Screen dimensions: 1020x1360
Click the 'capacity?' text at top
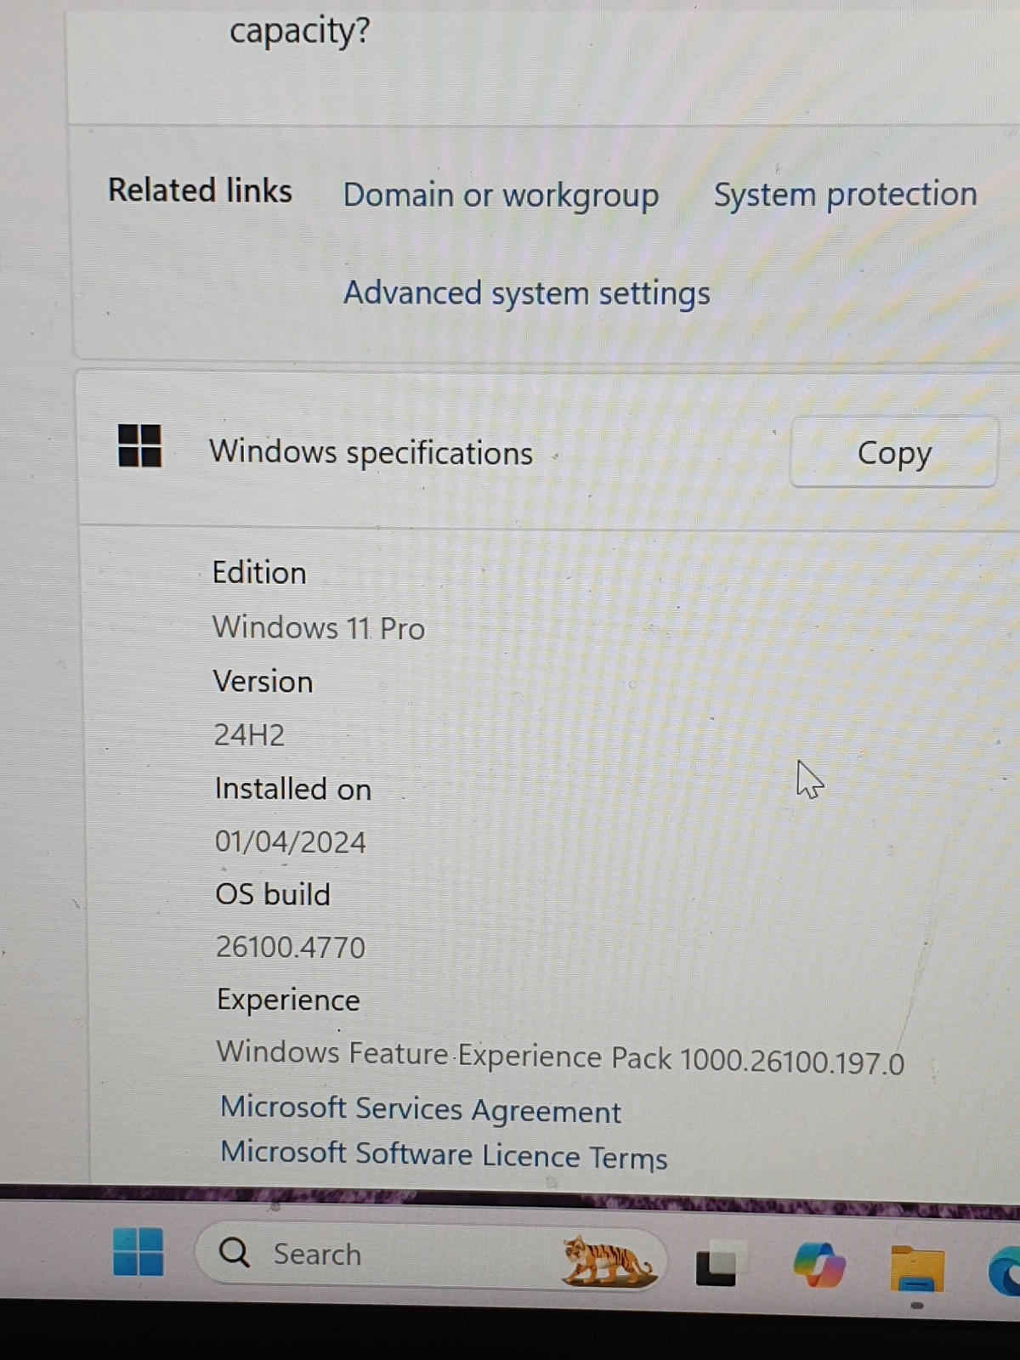click(x=300, y=31)
